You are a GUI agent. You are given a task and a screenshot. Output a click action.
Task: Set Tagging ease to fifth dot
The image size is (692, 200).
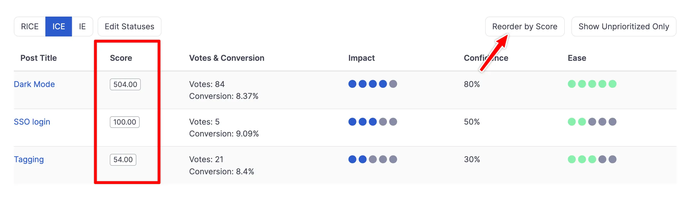(613, 159)
